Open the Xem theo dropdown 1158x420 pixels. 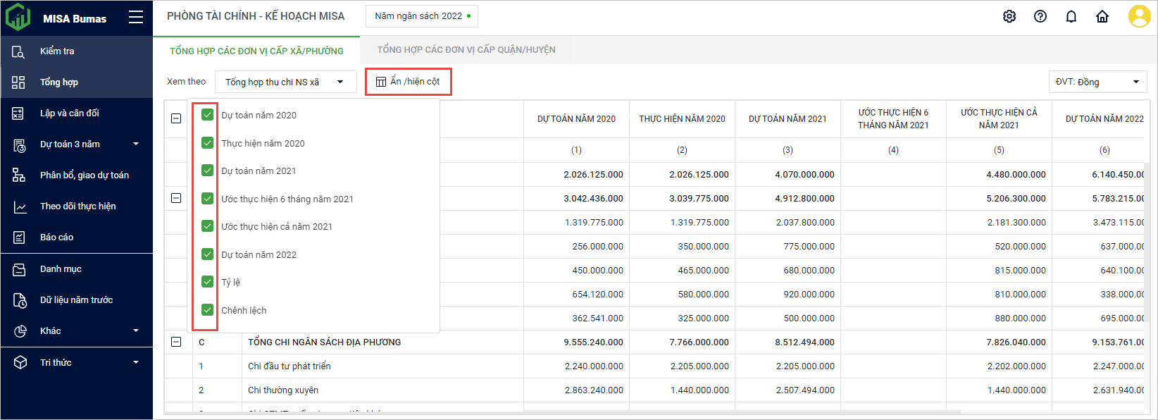285,82
